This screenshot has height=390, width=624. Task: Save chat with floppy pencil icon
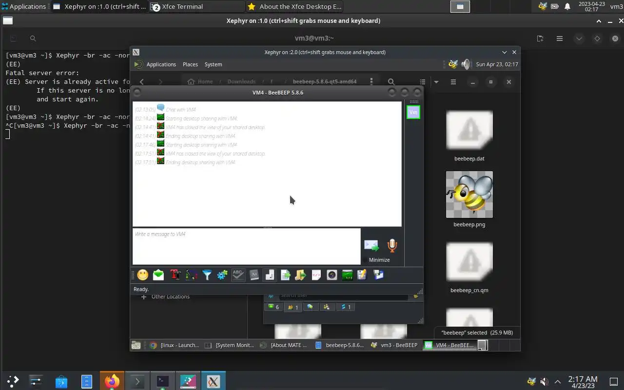tap(362, 275)
